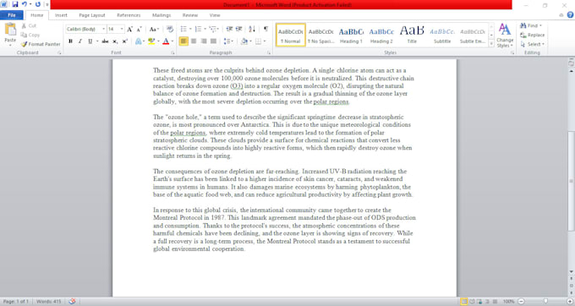Image resolution: width=575 pixels, height=306 pixels.
Task: Apply subscript formatting
Action: (115, 41)
